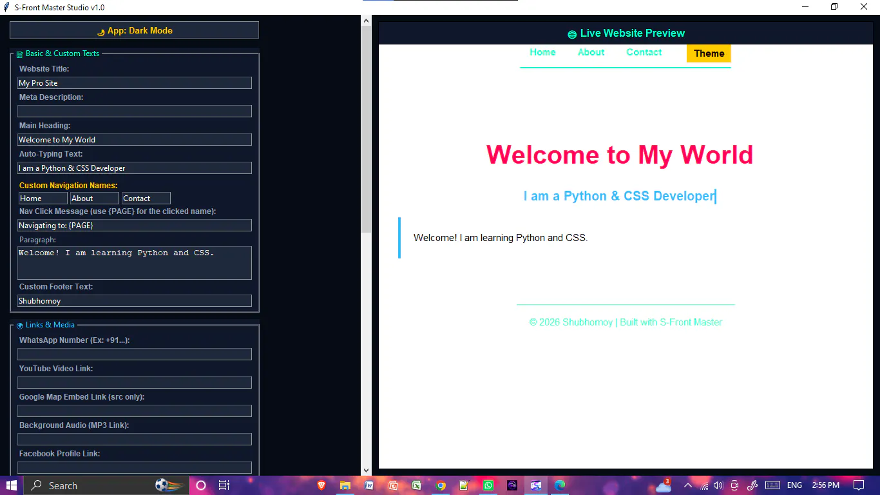
Task: Open the touch keyboard tray icon
Action: click(x=772, y=485)
